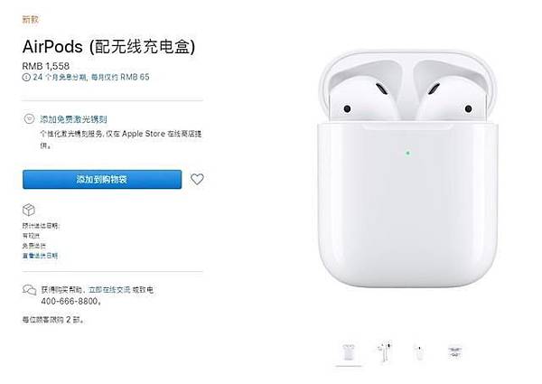This screenshot has width=542, height=384.
Task: Open the 添加免费激光镌刻 link
Action: coord(74,119)
